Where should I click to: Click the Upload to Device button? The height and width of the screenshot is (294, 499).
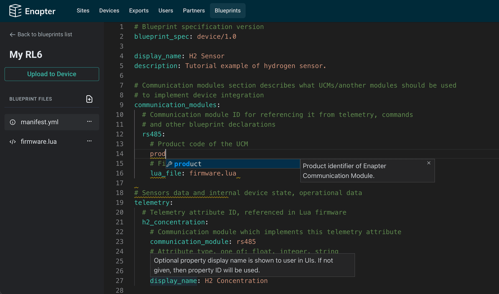(x=52, y=74)
